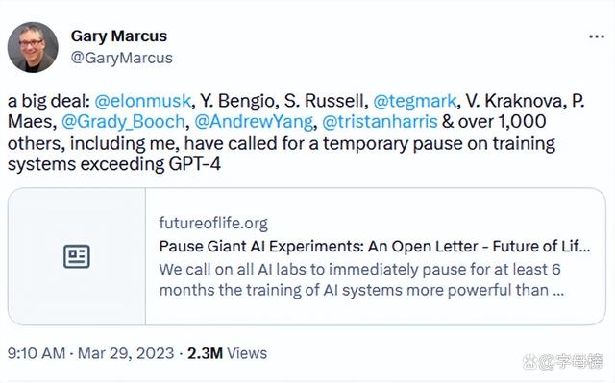
Task: Click the tweet text mentioning GPT-4
Action: (x=296, y=132)
